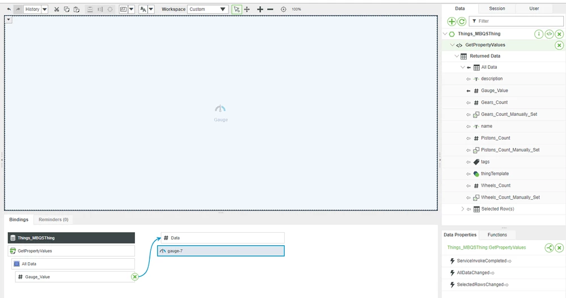Remove the Gauge_Value binding X icon
This screenshot has height=298, width=566.
coord(134,276)
